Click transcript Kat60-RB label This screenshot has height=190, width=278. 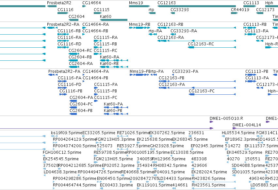click(x=109, y=63)
